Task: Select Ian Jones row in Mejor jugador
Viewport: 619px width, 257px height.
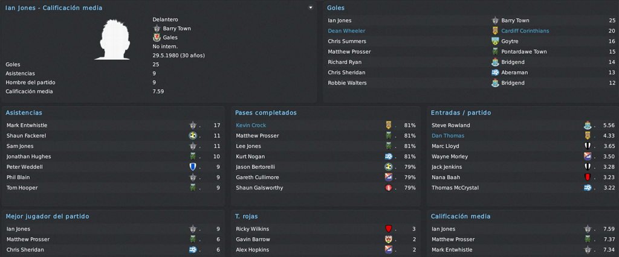Action: point(113,229)
